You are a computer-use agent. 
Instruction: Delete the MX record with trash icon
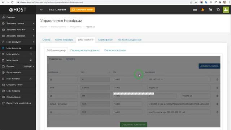[x=217, y=96]
